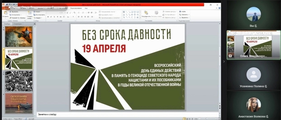Center text in Paragraph group
Viewport: 281px width, 120px height.
click(x=82, y=17)
